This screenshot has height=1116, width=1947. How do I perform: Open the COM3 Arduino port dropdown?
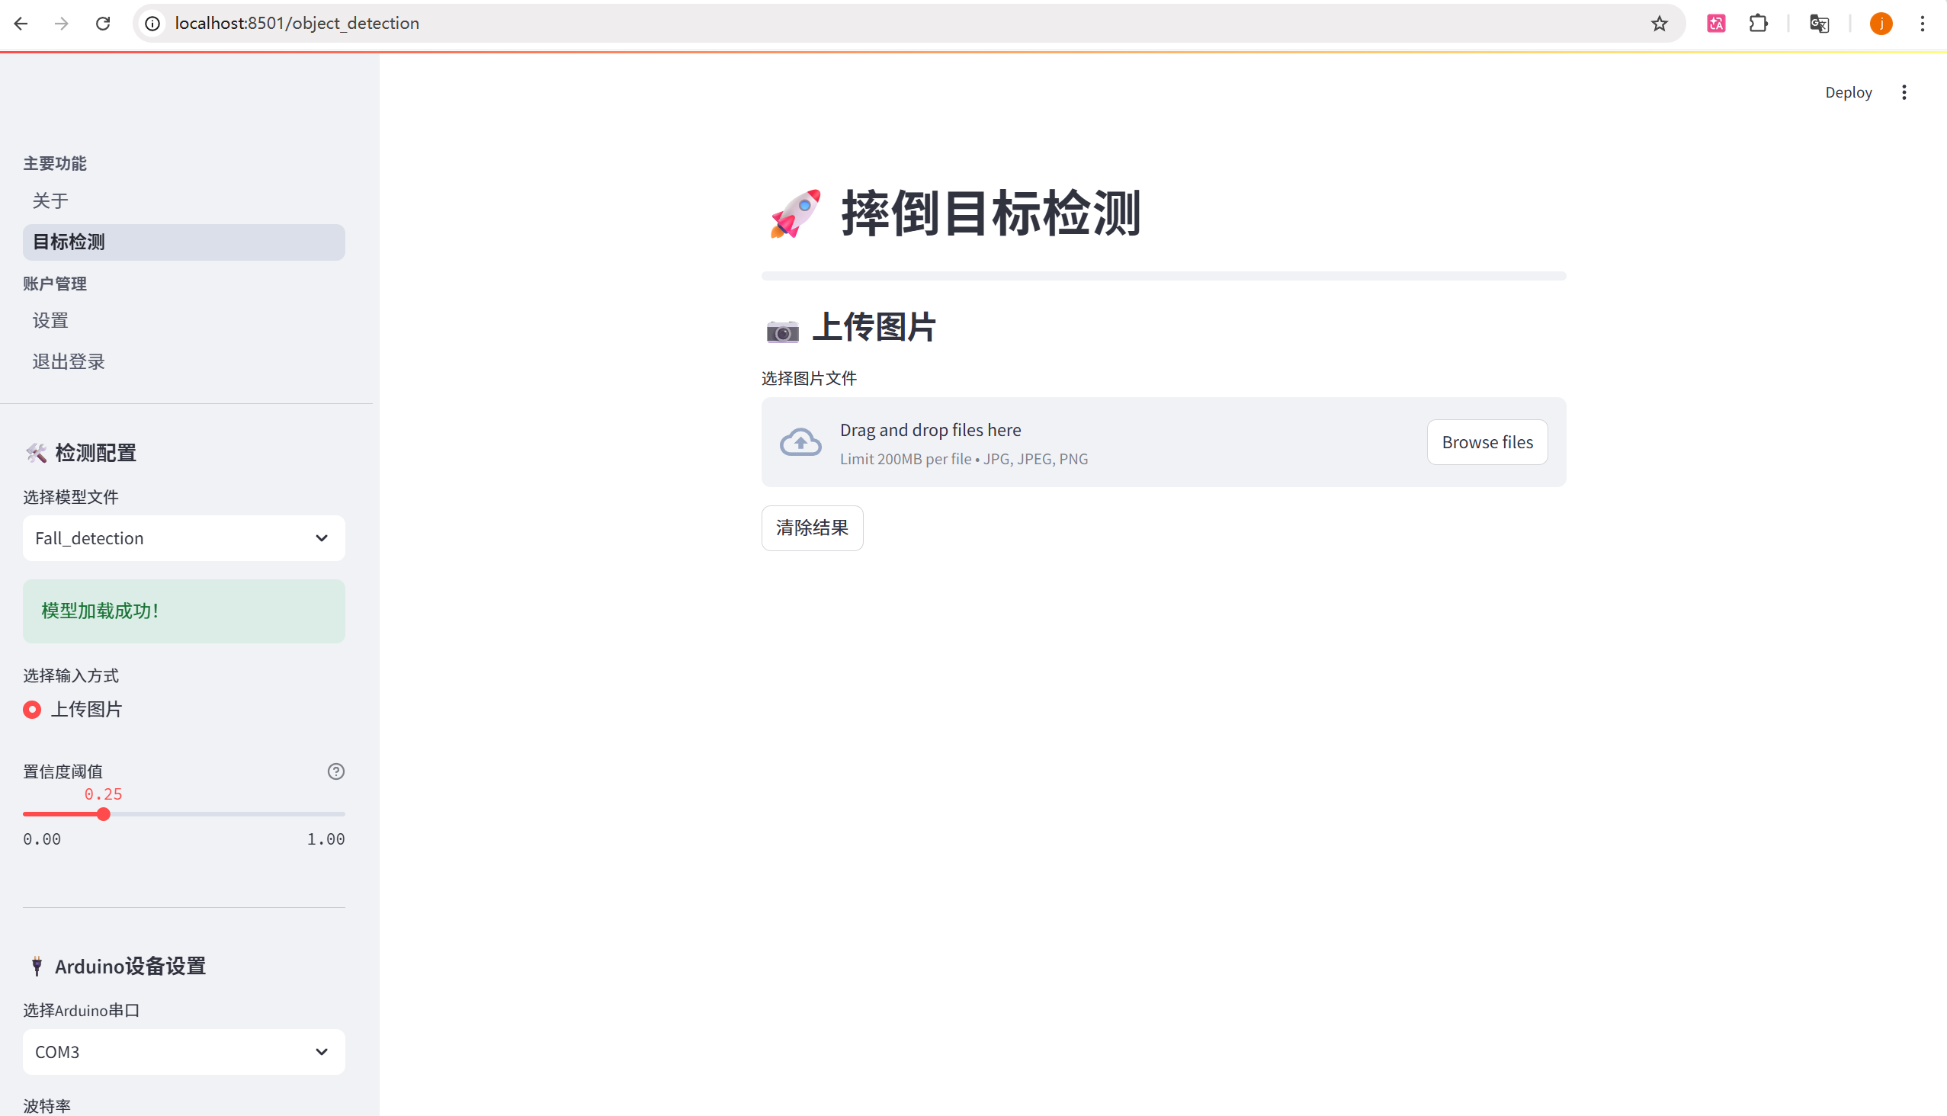tap(183, 1051)
